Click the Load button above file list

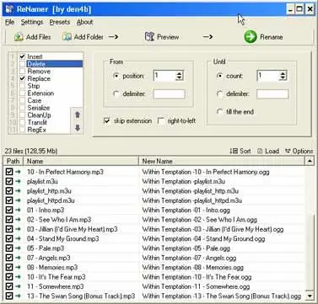pos(268,151)
